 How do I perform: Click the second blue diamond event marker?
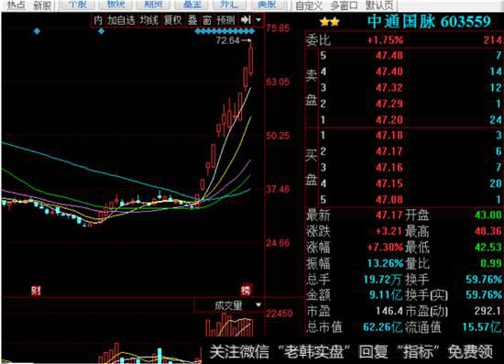pyautogui.click(x=101, y=31)
